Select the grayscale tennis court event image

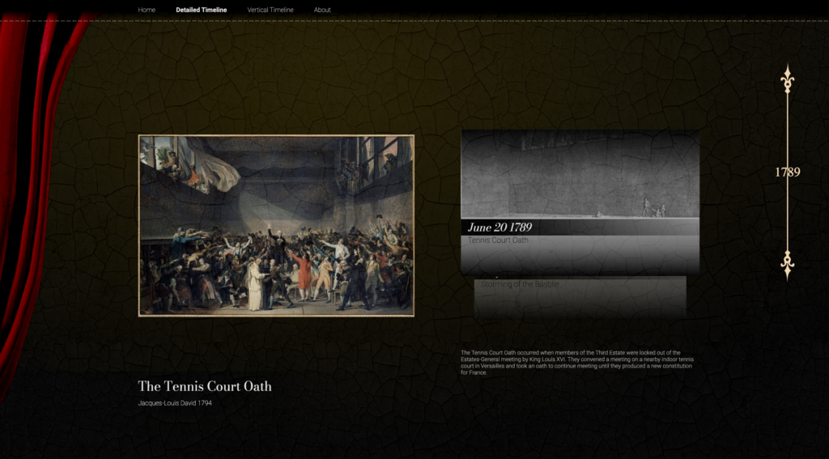tap(580, 174)
